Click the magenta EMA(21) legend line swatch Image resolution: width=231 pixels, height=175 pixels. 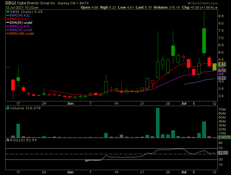pos(8,26)
